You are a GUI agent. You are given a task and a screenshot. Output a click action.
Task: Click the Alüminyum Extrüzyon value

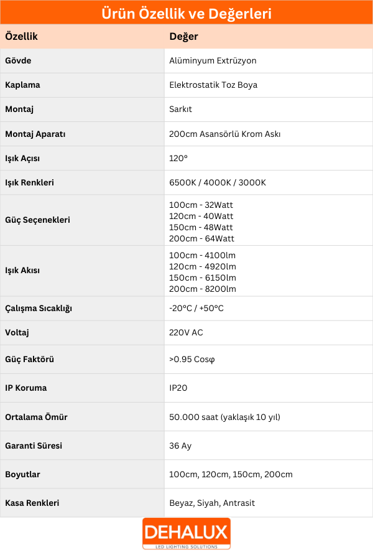213,61
